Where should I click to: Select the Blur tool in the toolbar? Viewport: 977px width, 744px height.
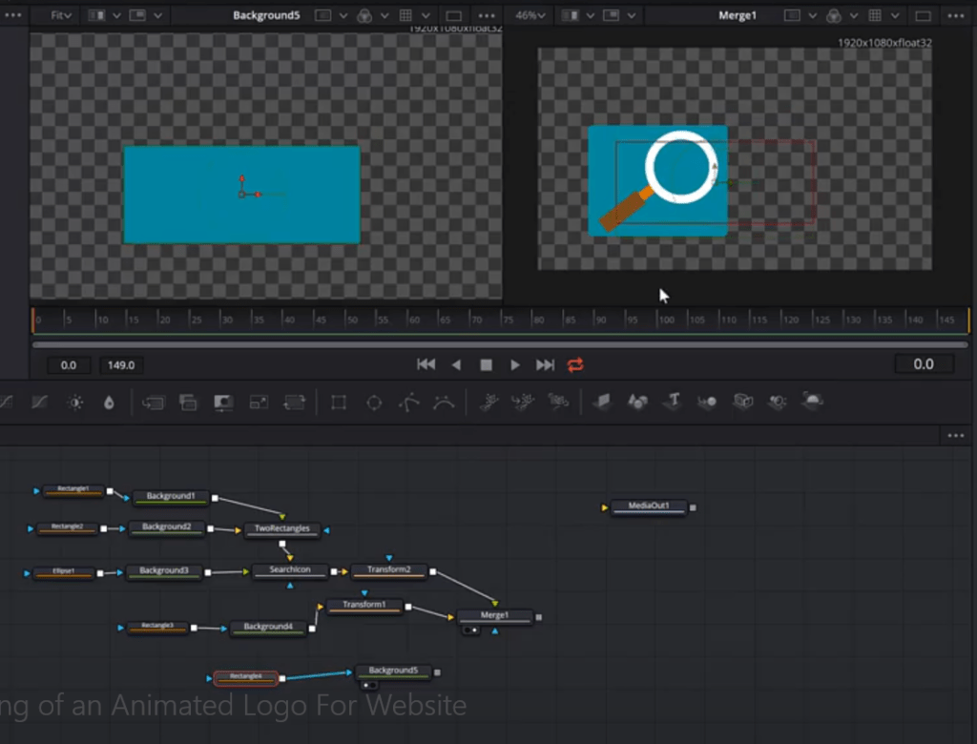pyautogui.click(x=109, y=403)
